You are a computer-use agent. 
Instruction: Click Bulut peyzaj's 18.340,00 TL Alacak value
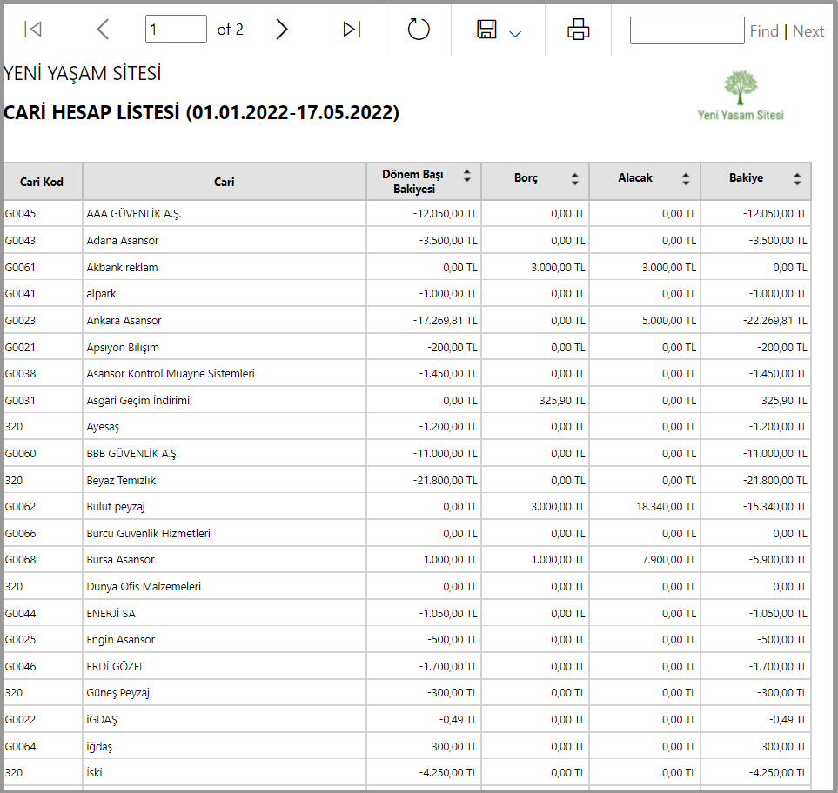point(667,506)
